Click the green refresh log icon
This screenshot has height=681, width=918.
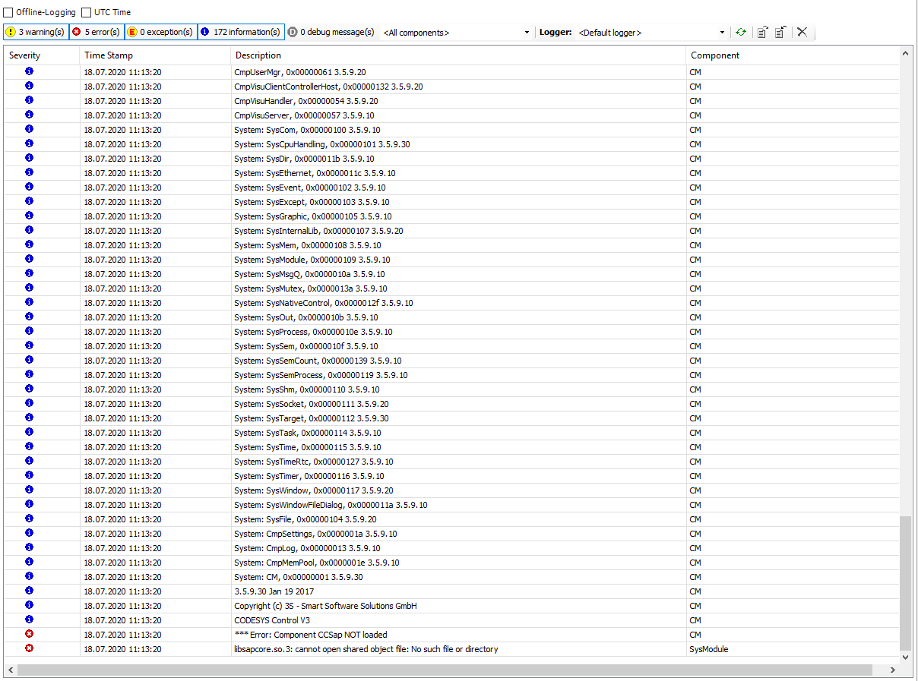741,33
